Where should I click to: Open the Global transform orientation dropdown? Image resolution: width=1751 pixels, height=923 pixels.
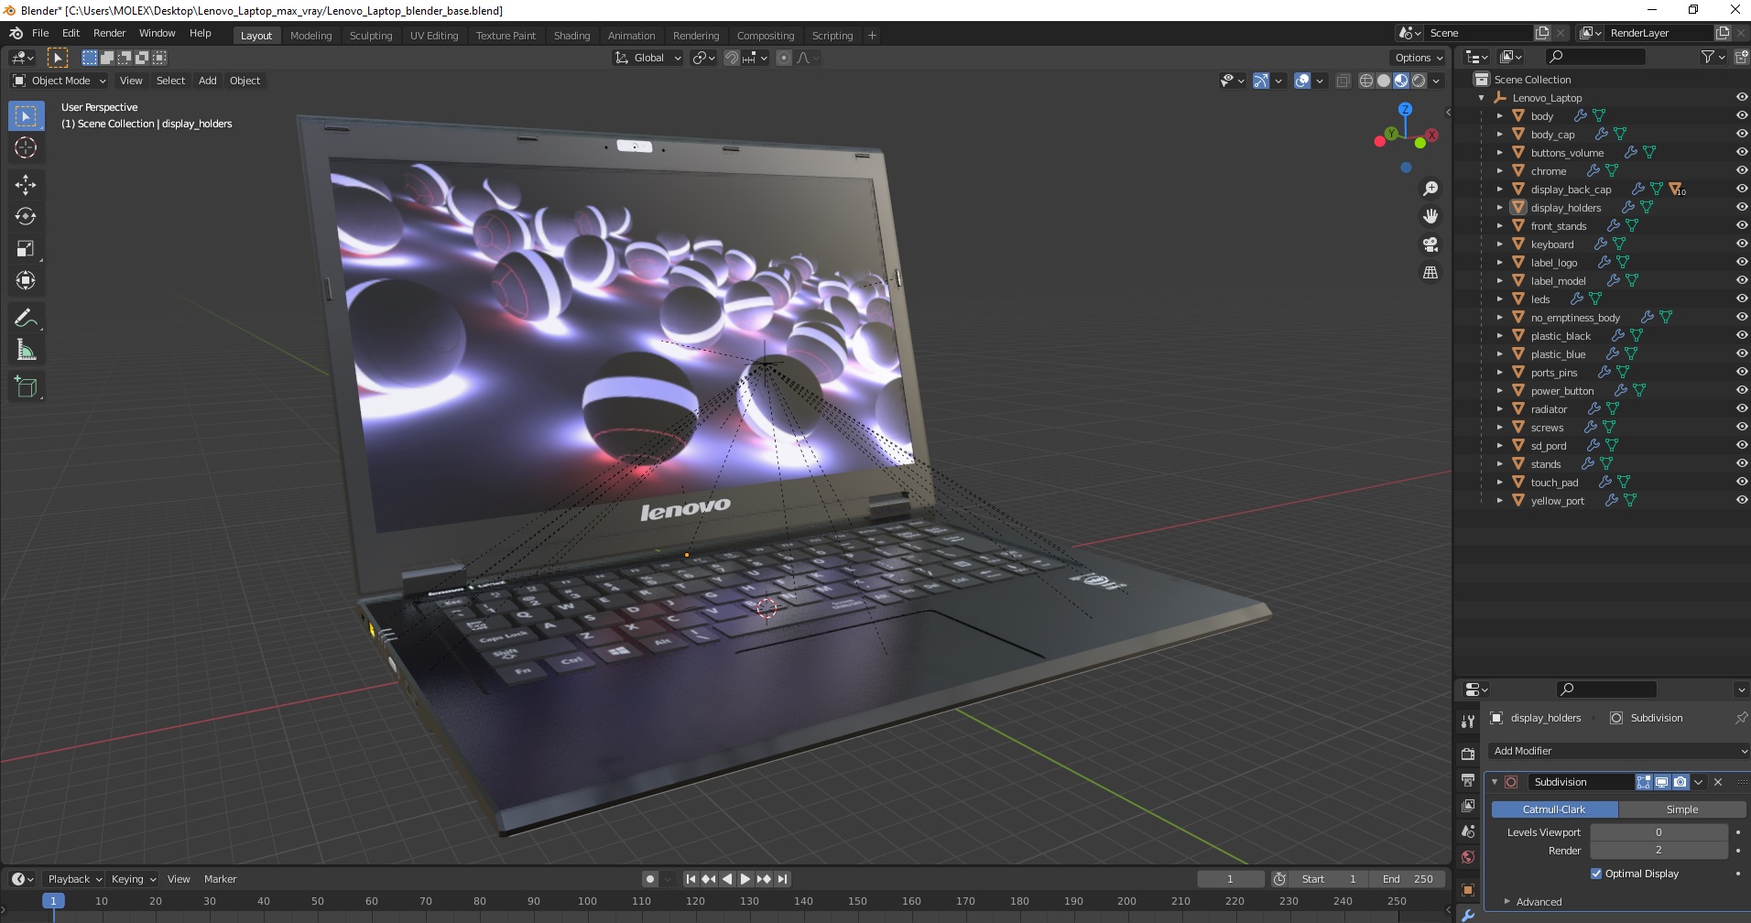pos(647,58)
